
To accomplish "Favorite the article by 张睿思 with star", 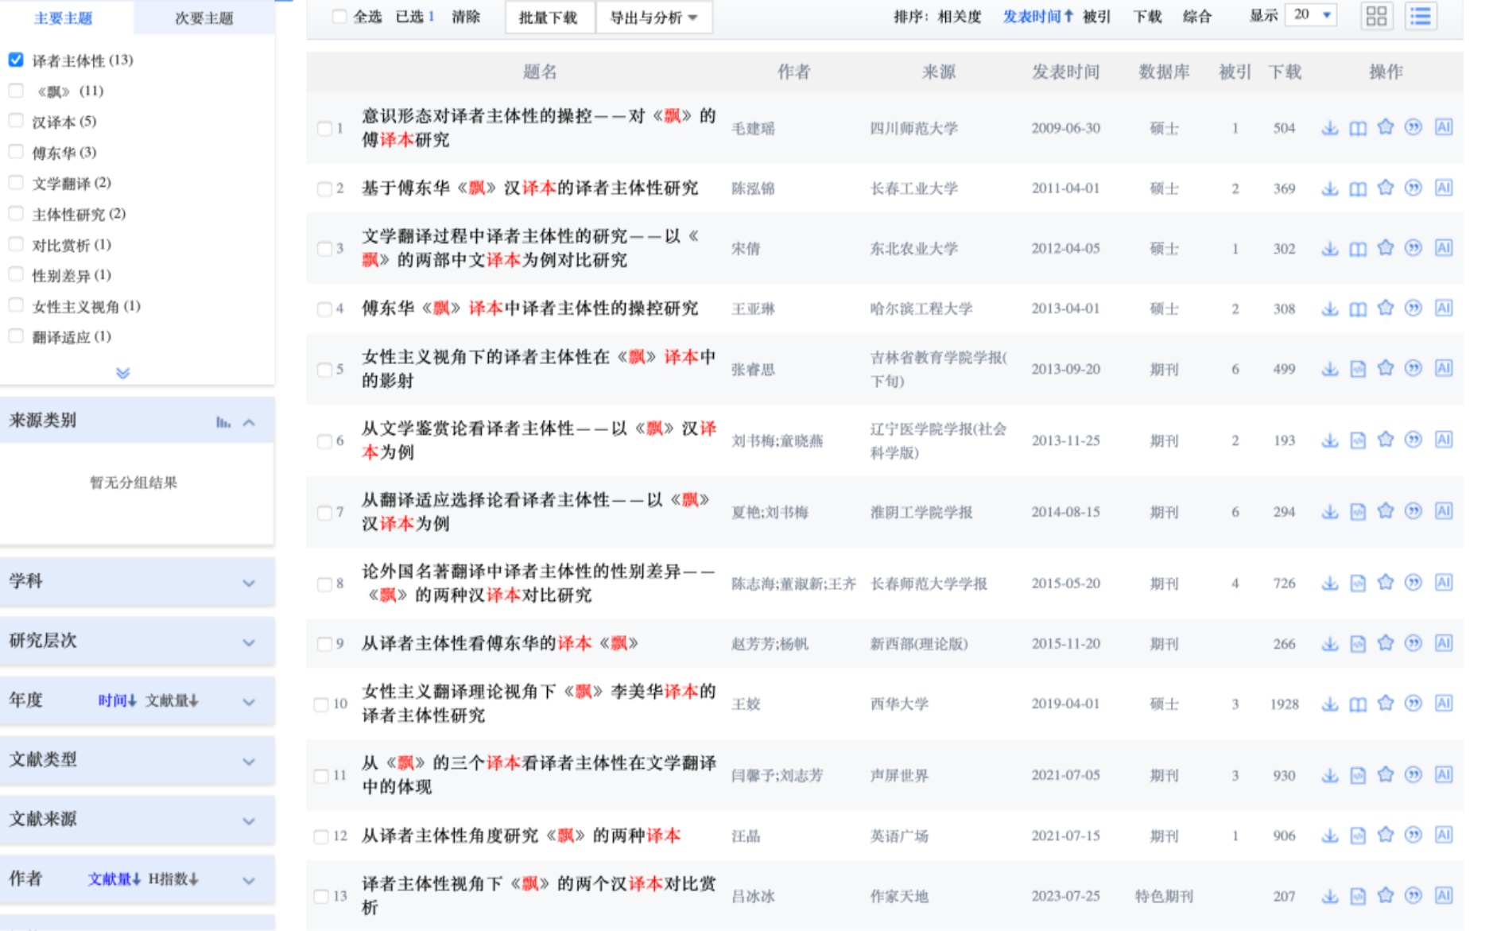I will coord(1386,368).
